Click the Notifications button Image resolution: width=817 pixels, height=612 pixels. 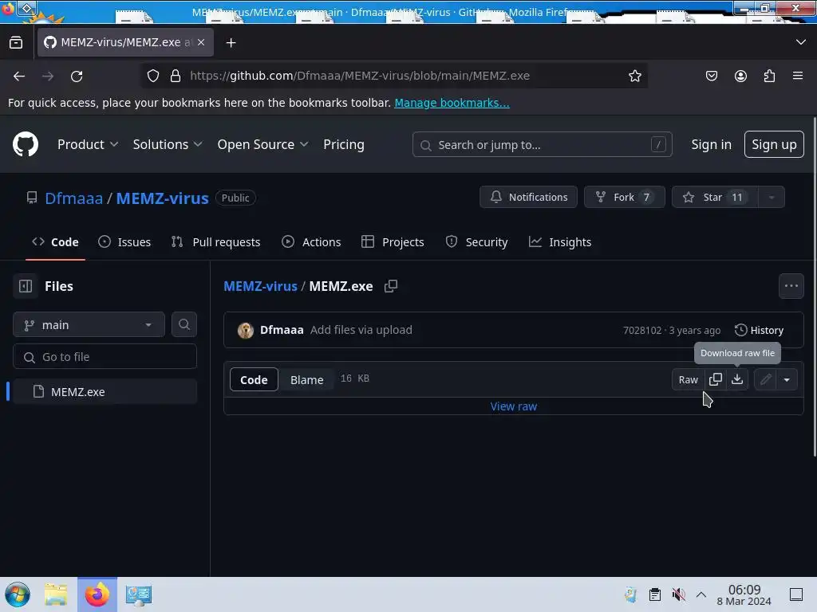pos(528,198)
